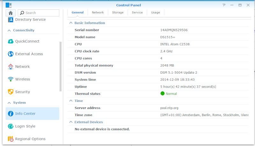The height and width of the screenshot is (146, 255).
Task: Click the 2.4 GHz clock rate
Action: tap(166, 51)
